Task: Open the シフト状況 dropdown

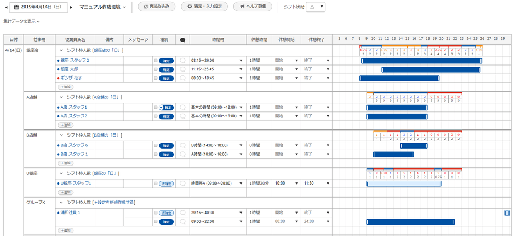Action: pyautogui.click(x=315, y=7)
